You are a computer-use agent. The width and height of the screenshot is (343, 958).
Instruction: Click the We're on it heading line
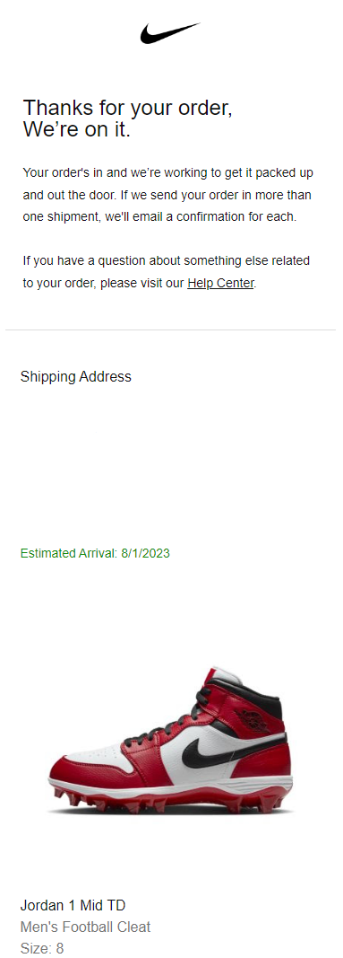(x=77, y=129)
